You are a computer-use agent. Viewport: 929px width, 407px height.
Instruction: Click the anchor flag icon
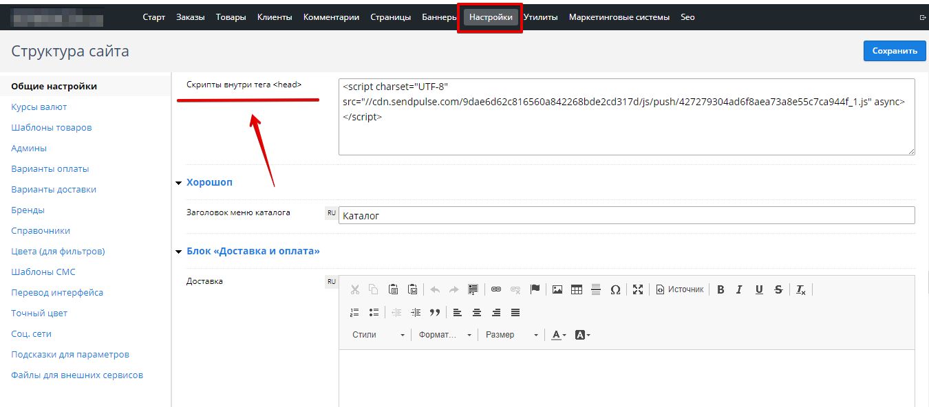(535, 289)
